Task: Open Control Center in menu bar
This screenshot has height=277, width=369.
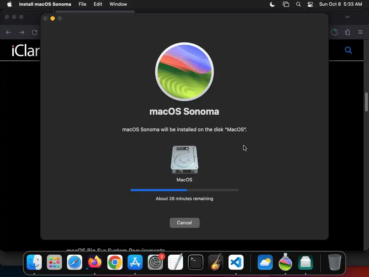Action: 310,4
